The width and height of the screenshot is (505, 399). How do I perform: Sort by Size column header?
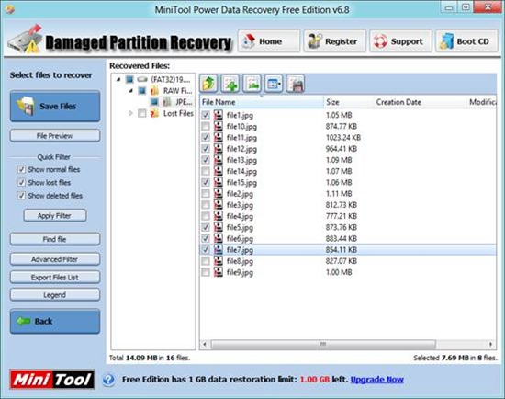348,102
